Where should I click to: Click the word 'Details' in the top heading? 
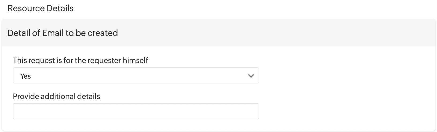60,8
